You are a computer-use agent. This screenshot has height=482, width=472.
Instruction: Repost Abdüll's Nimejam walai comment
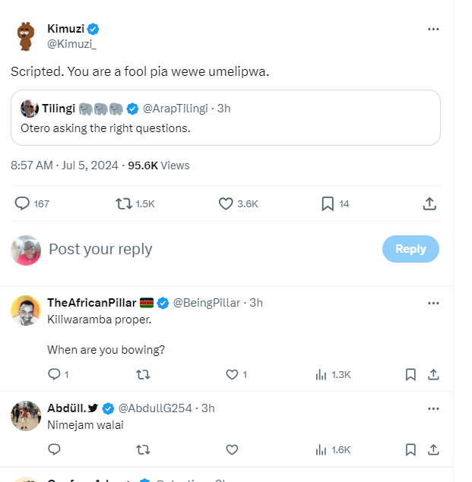[142, 449]
